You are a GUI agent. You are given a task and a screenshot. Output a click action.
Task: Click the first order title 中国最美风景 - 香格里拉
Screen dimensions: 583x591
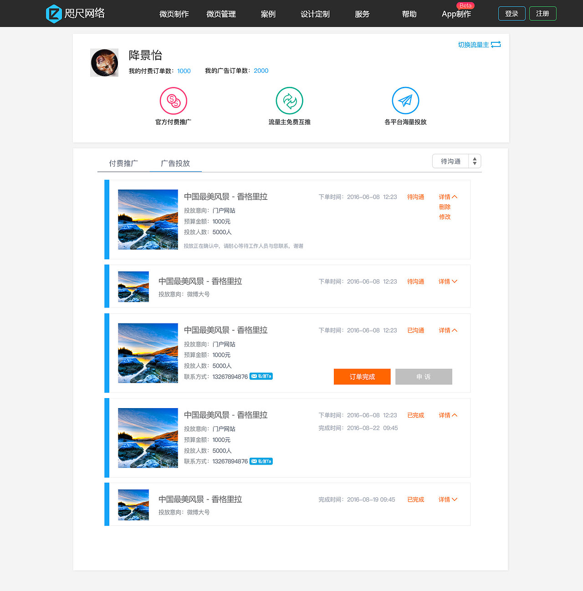point(226,197)
